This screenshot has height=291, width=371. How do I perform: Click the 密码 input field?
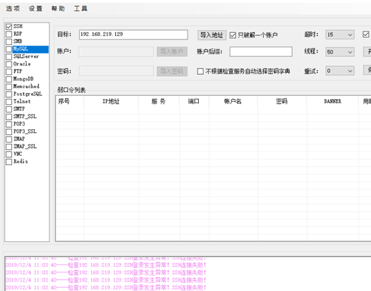coord(116,71)
